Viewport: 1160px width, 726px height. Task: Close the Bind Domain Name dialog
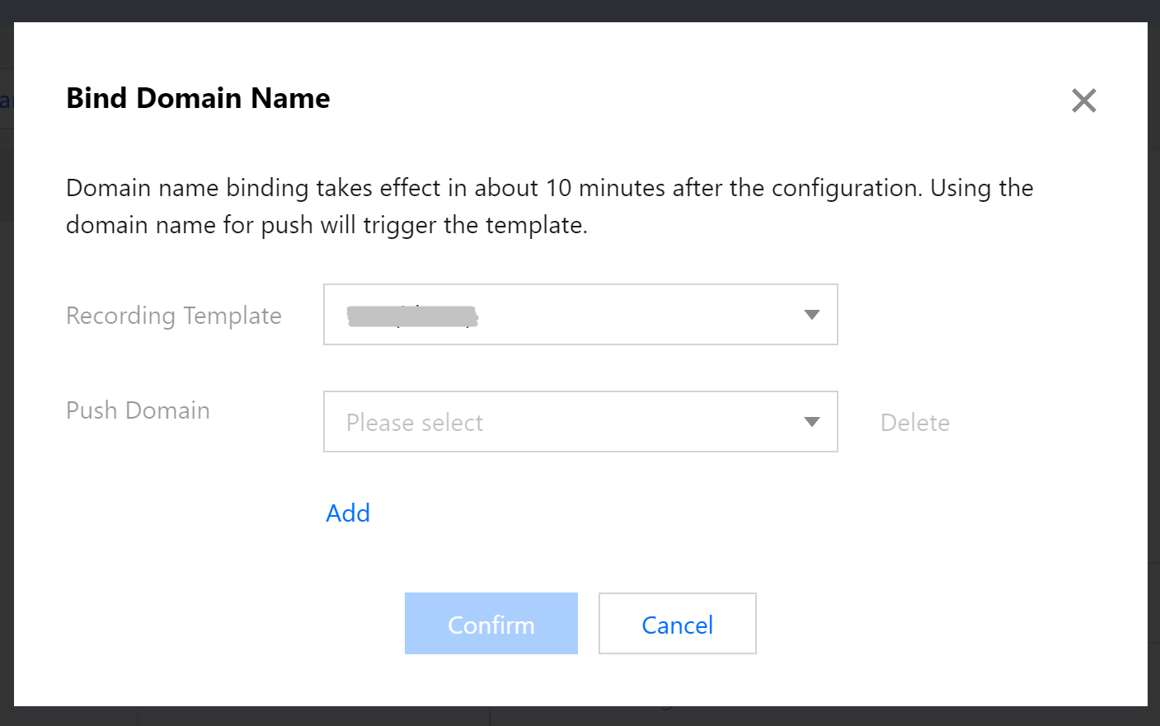pos(1083,101)
